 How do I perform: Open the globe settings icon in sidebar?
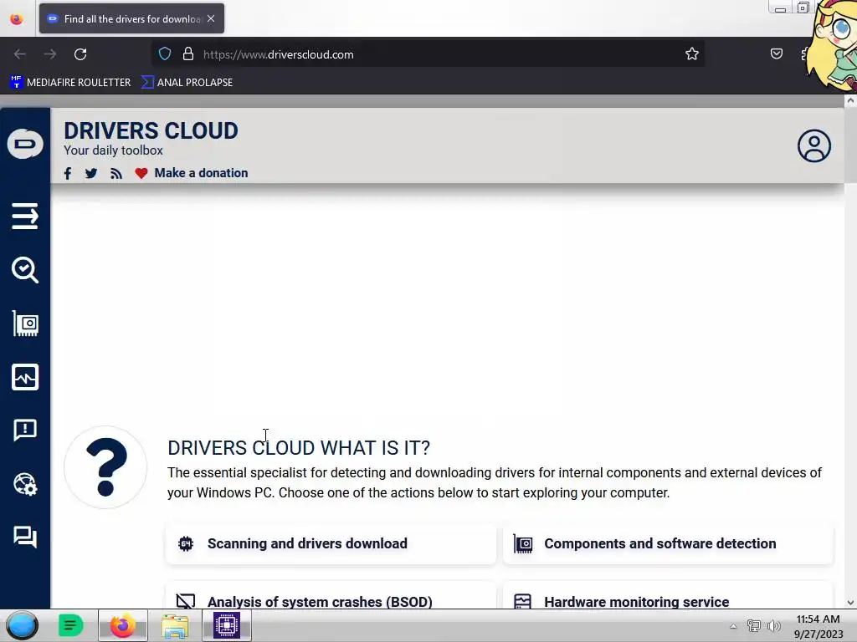(x=25, y=484)
